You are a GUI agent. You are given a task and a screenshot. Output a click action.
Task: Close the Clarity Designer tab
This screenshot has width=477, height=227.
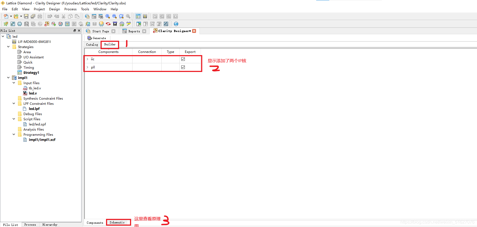click(194, 31)
